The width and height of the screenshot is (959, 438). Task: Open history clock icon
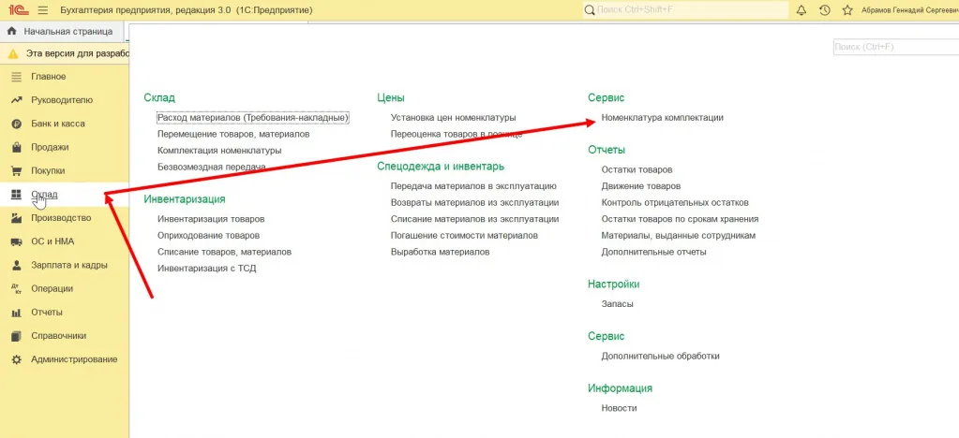click(x=824, y=10)
